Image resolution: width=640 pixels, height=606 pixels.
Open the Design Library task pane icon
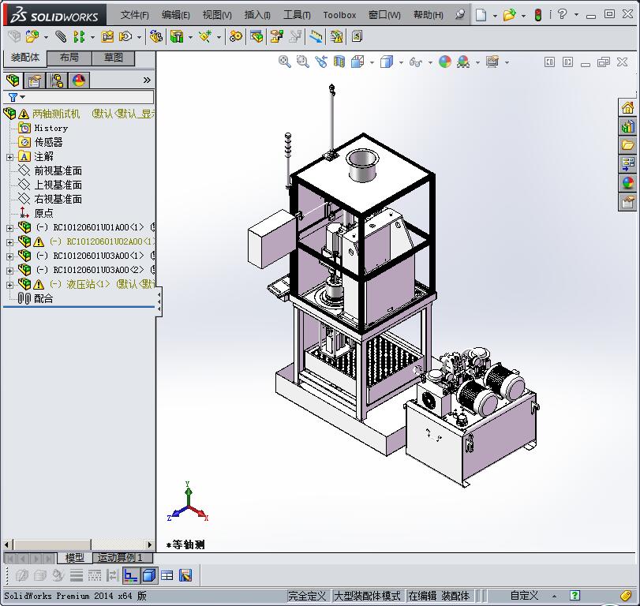627,127
